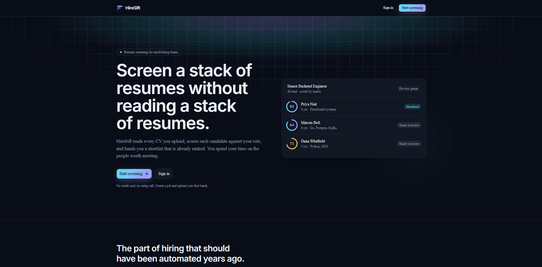The height and width of the screenshot is (267, 542).
Task: Click the HireSift logo icon
Action: pos(120,8)
